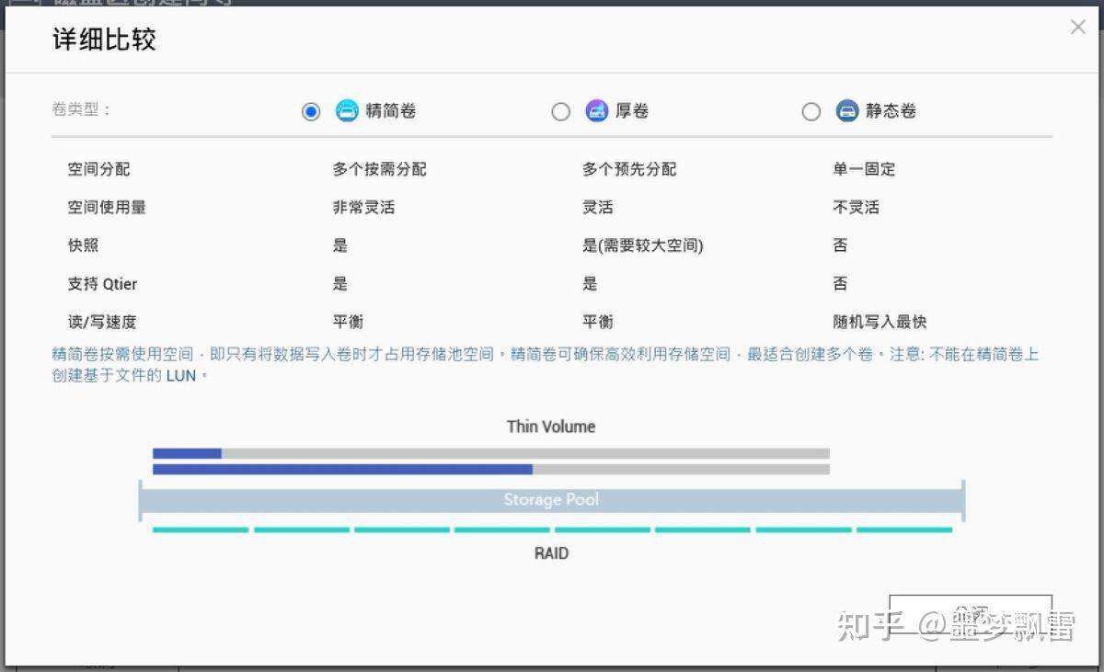Choose the 静态卷 radio option

pos(811,111)
